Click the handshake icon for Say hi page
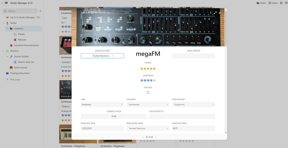The image size is (288, 148). [x=7, y=17]
